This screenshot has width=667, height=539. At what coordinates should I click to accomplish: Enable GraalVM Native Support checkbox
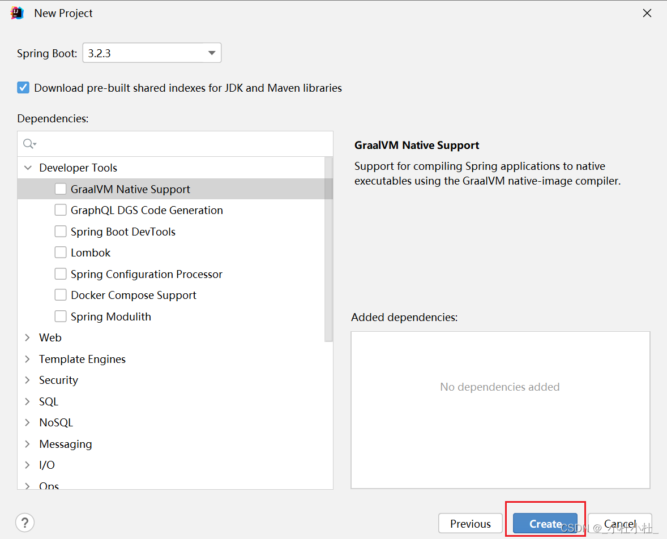[x=61, y=189]
